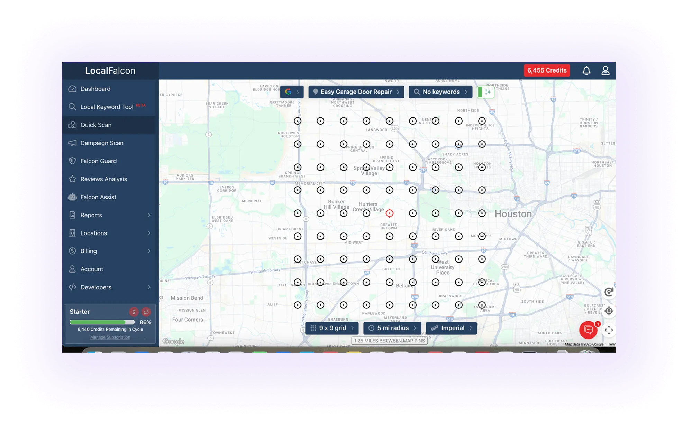The height and width of the screenshot is (429, 692).
Task: Select Dashboard in the sidebar
Action: (x=95, y=89)
